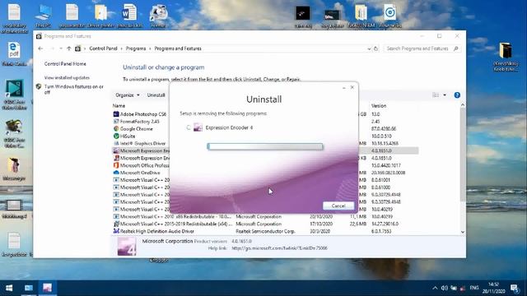The height and width of the screenshot is (296, 527).
Task: Click ENG language indicator
Action: [474, 288]
